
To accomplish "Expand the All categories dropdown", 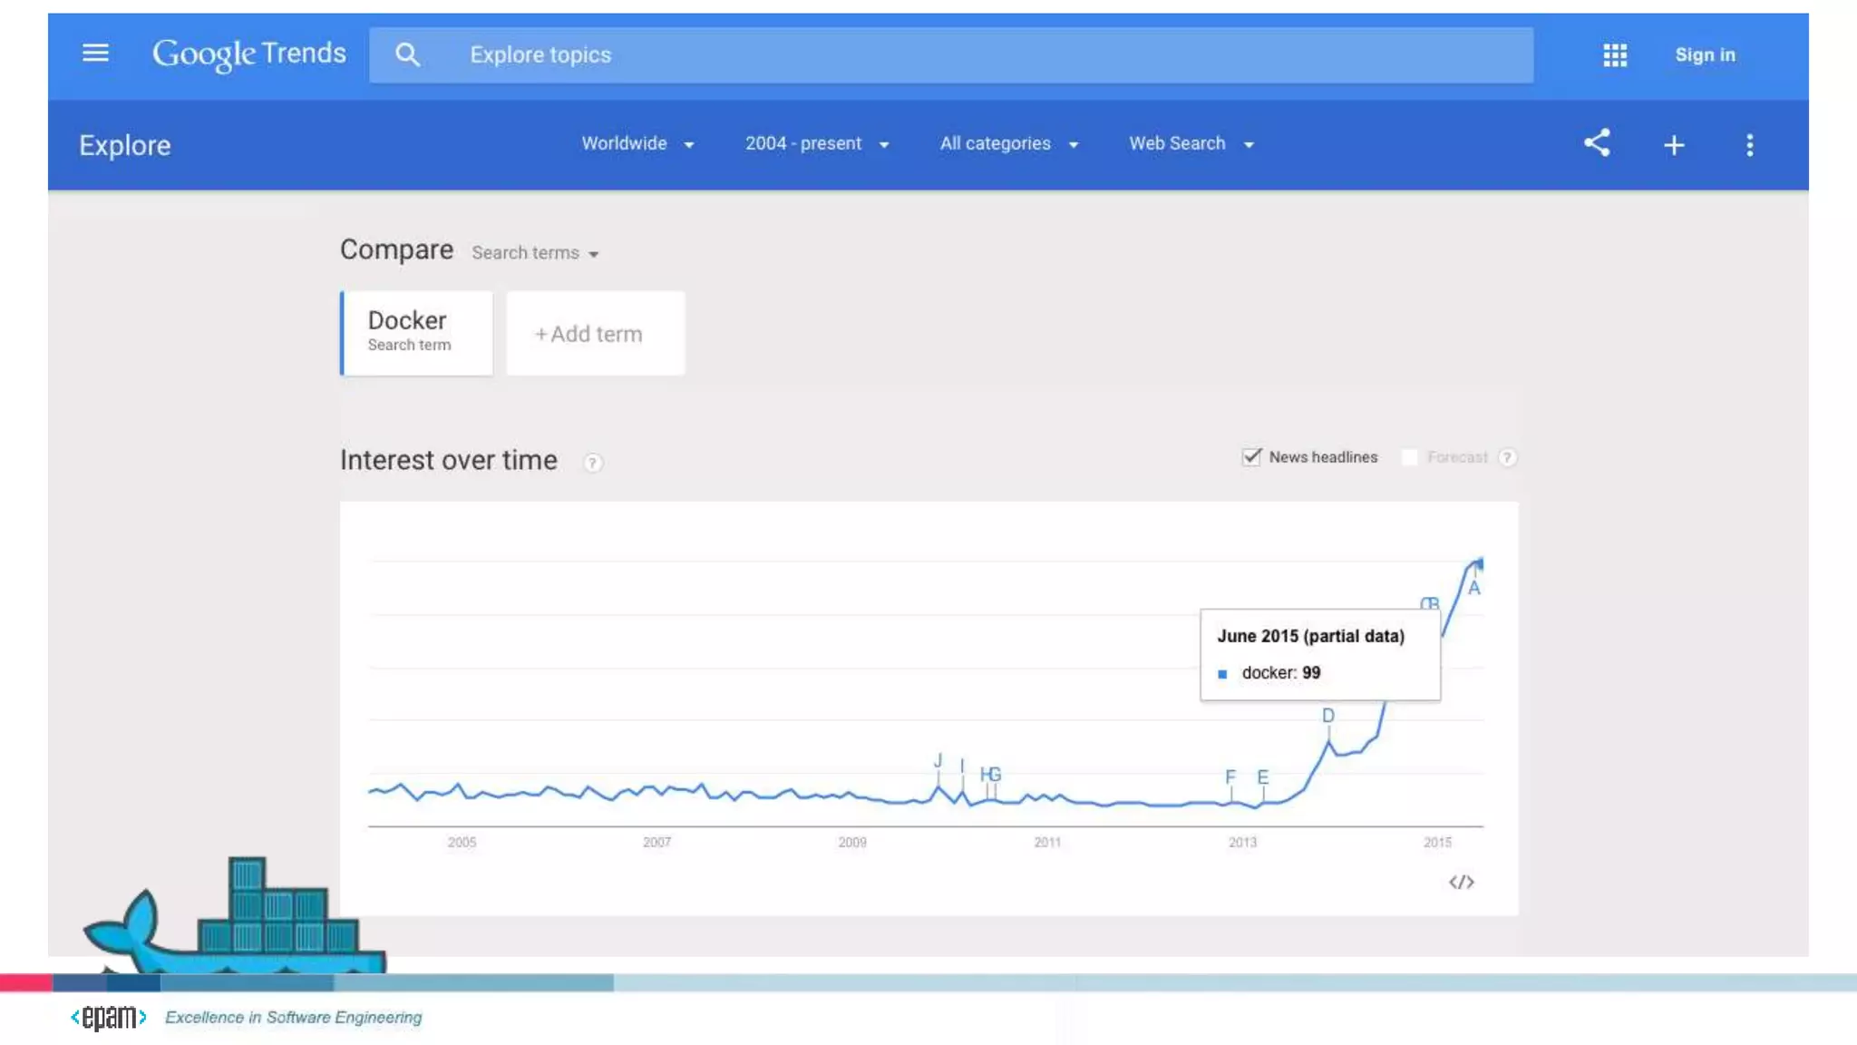I will coord(1008,143).
